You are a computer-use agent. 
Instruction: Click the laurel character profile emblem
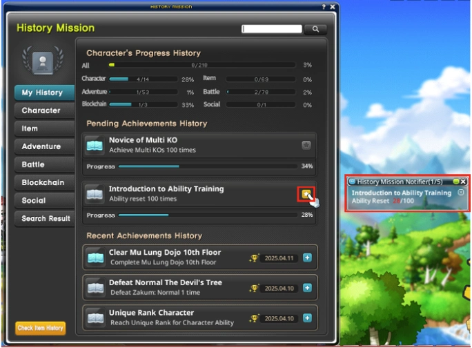pos(43,61)
